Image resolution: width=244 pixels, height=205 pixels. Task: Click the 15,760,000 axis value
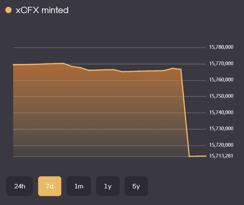221,80
